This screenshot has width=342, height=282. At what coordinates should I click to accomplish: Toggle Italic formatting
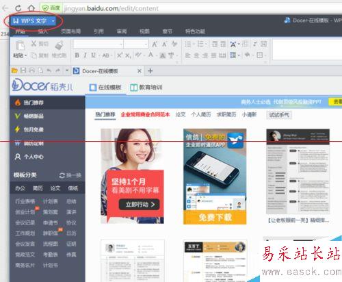pyautogui.click(x=85, y=55)
